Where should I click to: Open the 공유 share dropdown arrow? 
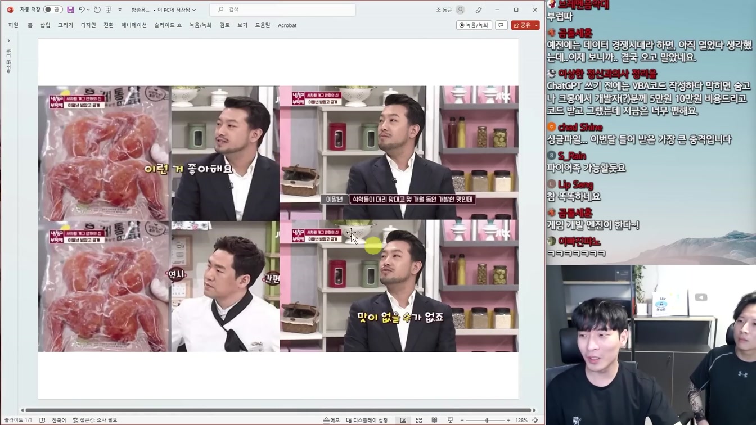(x=537, y=25)
